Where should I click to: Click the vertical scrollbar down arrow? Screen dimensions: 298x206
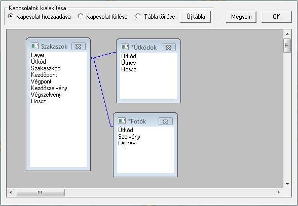[x=287, y=184]
